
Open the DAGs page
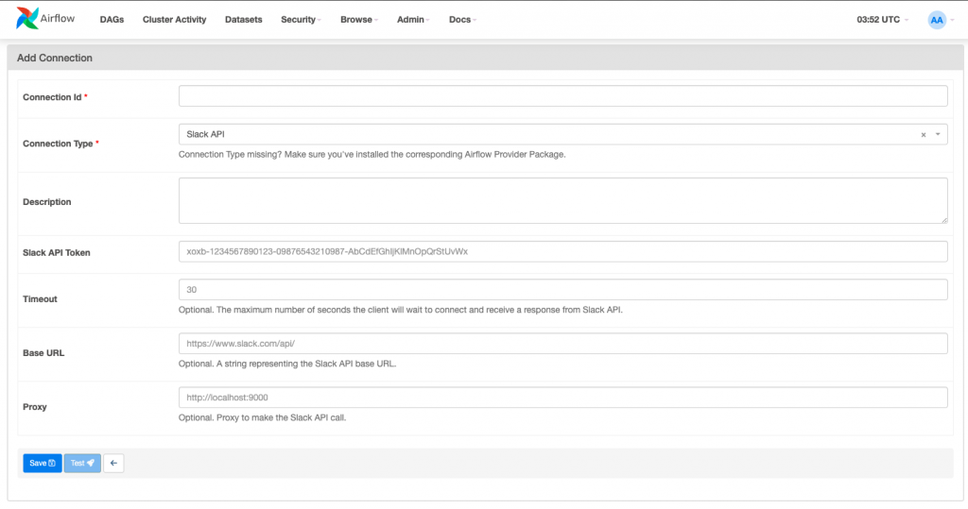112,20
